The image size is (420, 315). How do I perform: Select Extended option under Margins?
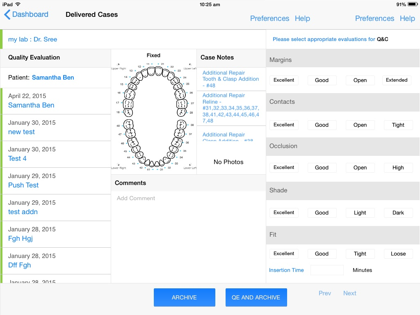(x=397, y=80)
